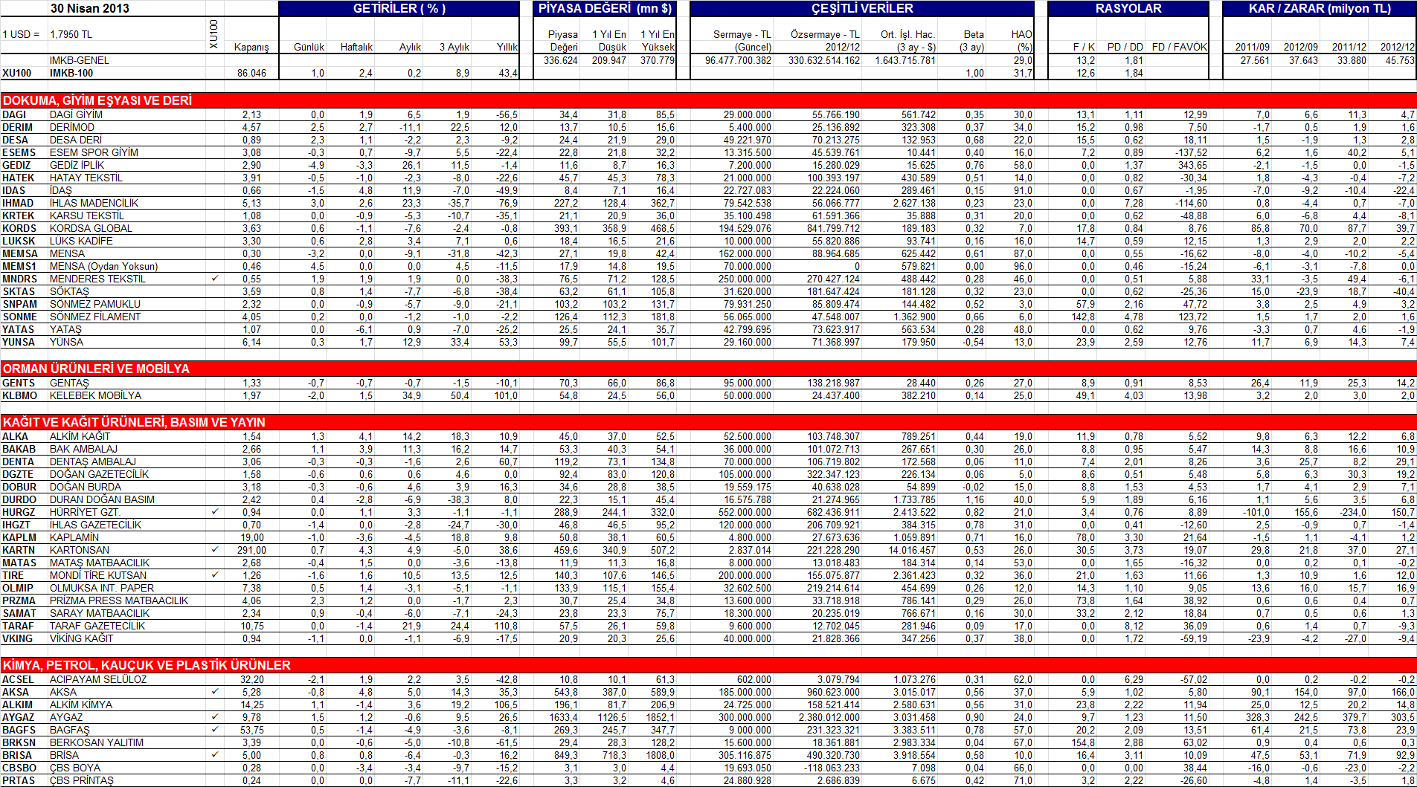Image resolution: width=1417 pixels, height=787 pixels.
Task: Click the KAR / ZARAR (milyon TL) header
Action: tap(1320, 8)
